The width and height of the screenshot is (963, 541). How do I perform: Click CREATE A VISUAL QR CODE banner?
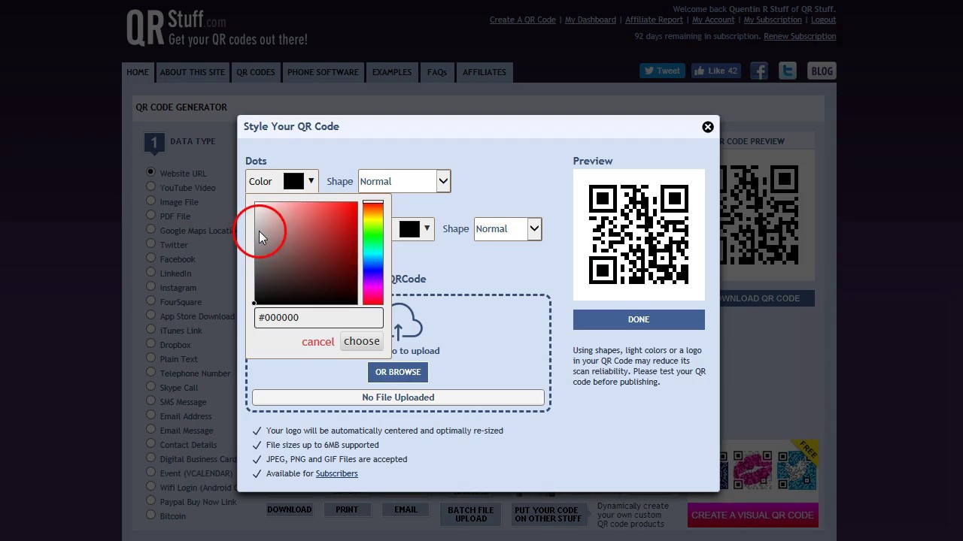click(752, 515)
